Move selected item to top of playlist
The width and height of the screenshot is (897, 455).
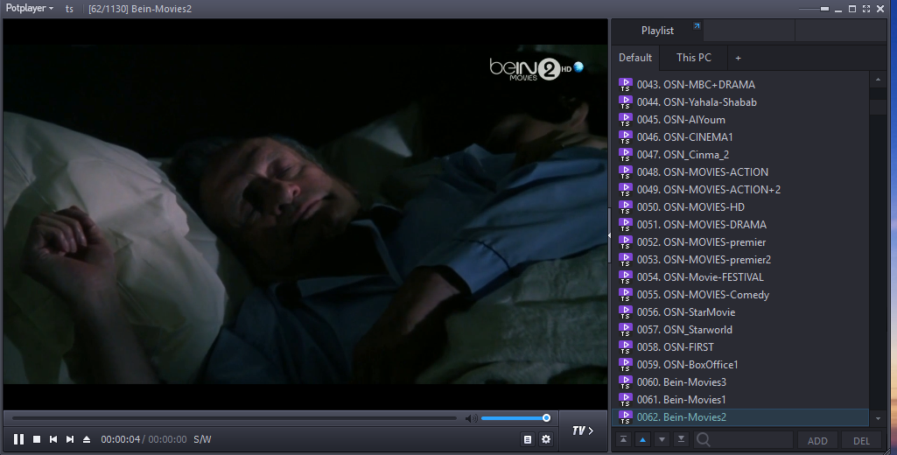623,440
